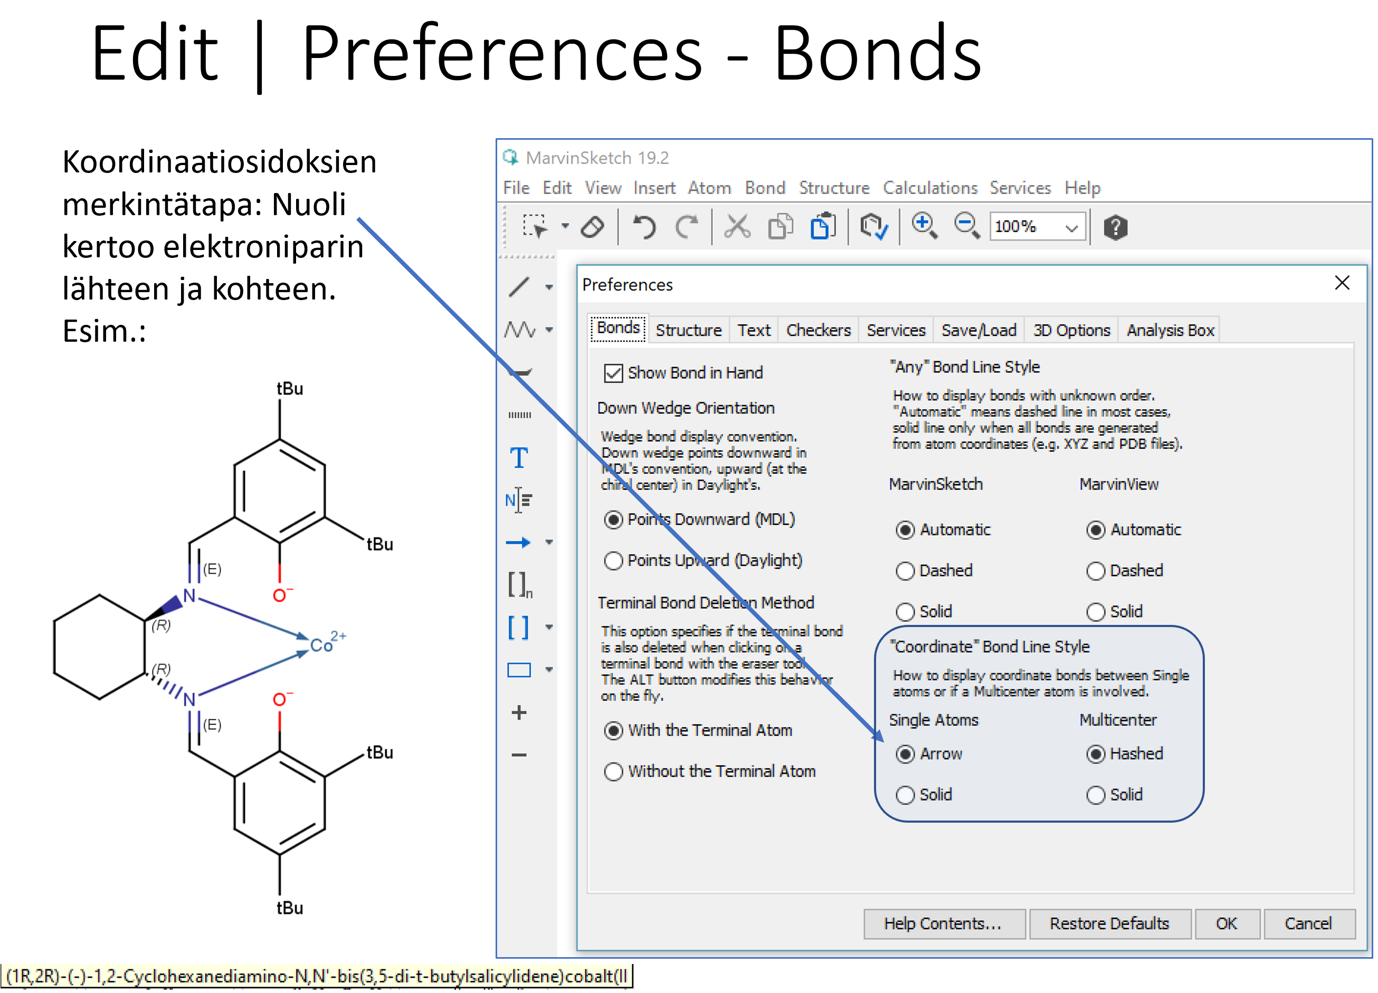The width and height of the screenshot is (1378, 993).
Task: Click the undo arrow icon
Action: pos(644,228)
